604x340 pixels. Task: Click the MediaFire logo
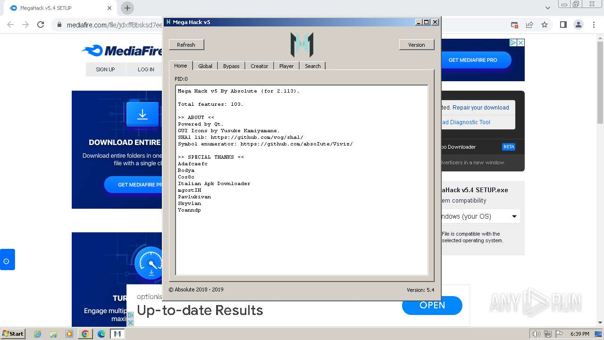(x=123, y=51)
